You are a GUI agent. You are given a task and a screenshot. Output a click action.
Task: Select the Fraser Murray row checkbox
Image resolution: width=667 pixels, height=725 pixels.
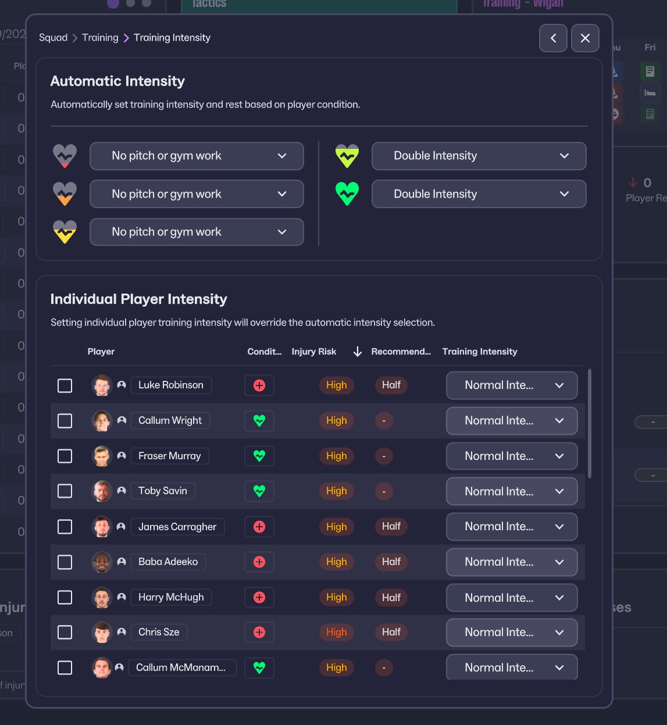pyautogui.click(x=65, y=456)
